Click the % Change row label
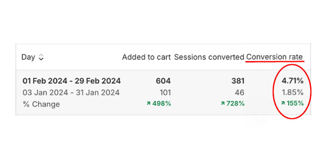 41,104
